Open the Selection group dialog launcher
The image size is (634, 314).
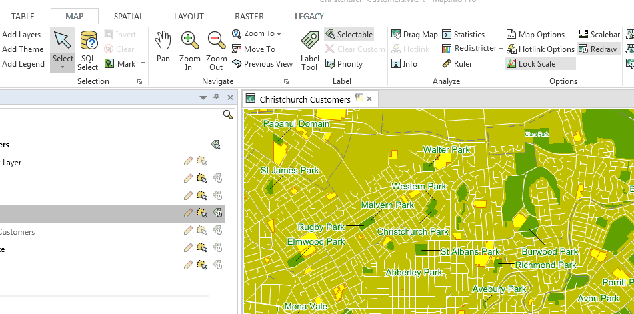139,81
